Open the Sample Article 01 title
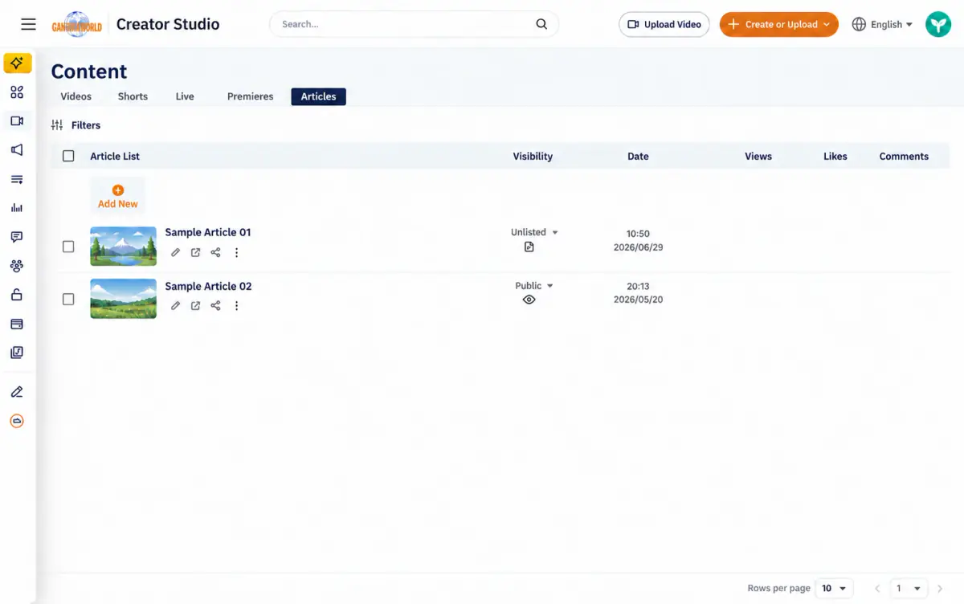 point(208,232)
